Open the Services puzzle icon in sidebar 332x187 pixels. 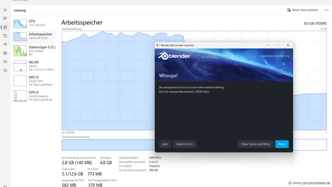[5, 70]
